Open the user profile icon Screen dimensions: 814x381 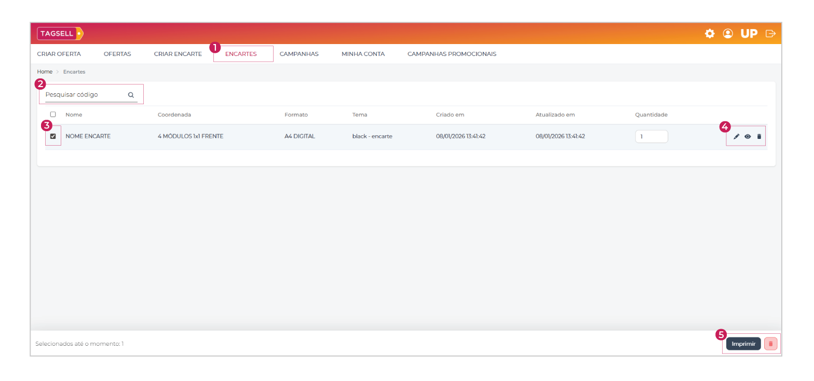coord(728,34)
